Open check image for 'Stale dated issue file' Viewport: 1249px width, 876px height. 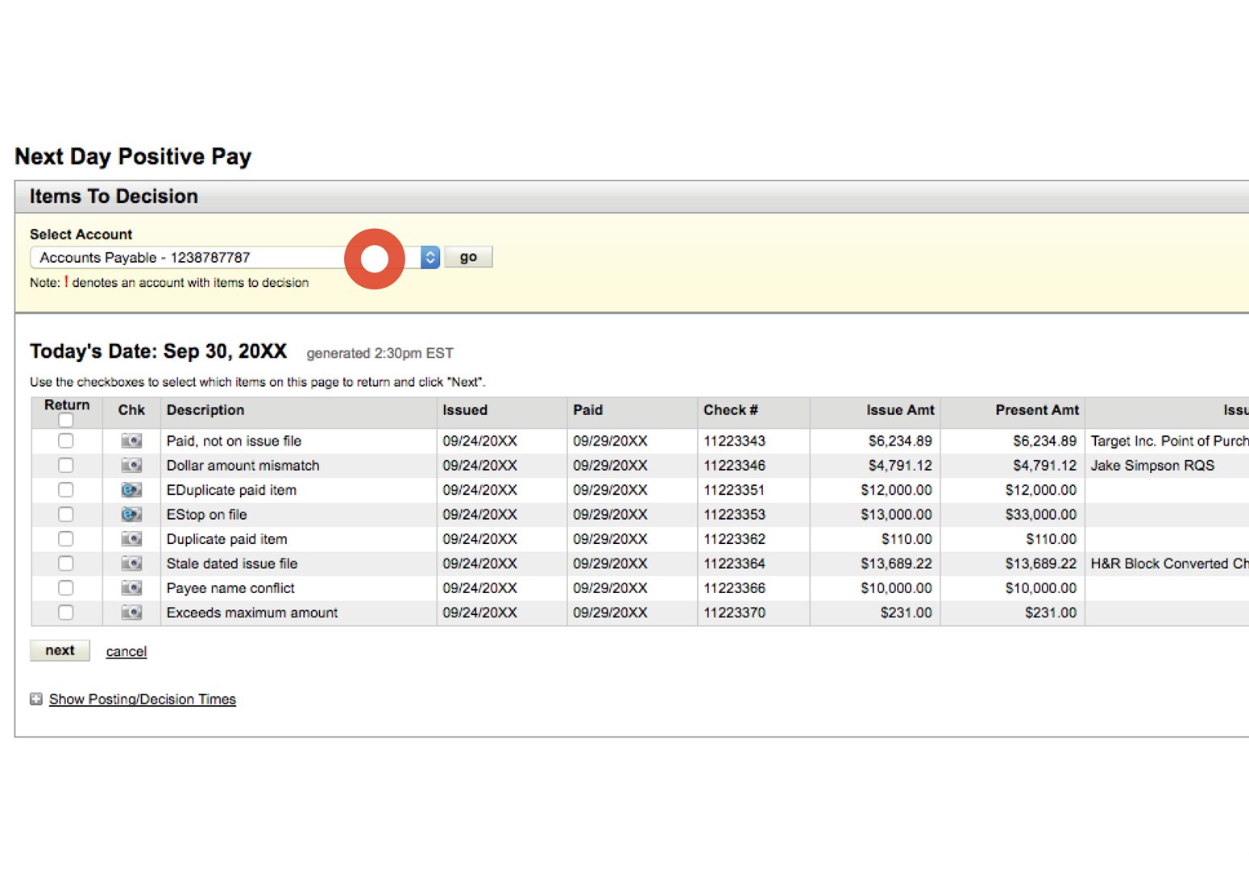point(131,563)
